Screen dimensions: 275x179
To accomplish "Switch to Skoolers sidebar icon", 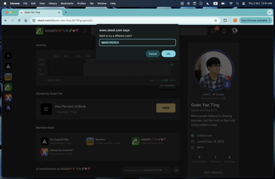I will 8,77.
